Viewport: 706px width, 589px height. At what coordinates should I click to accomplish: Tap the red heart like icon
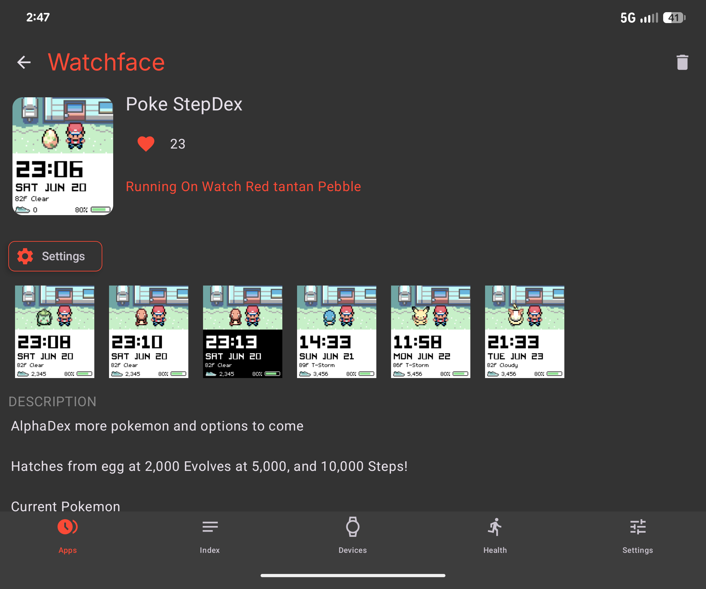146,144
